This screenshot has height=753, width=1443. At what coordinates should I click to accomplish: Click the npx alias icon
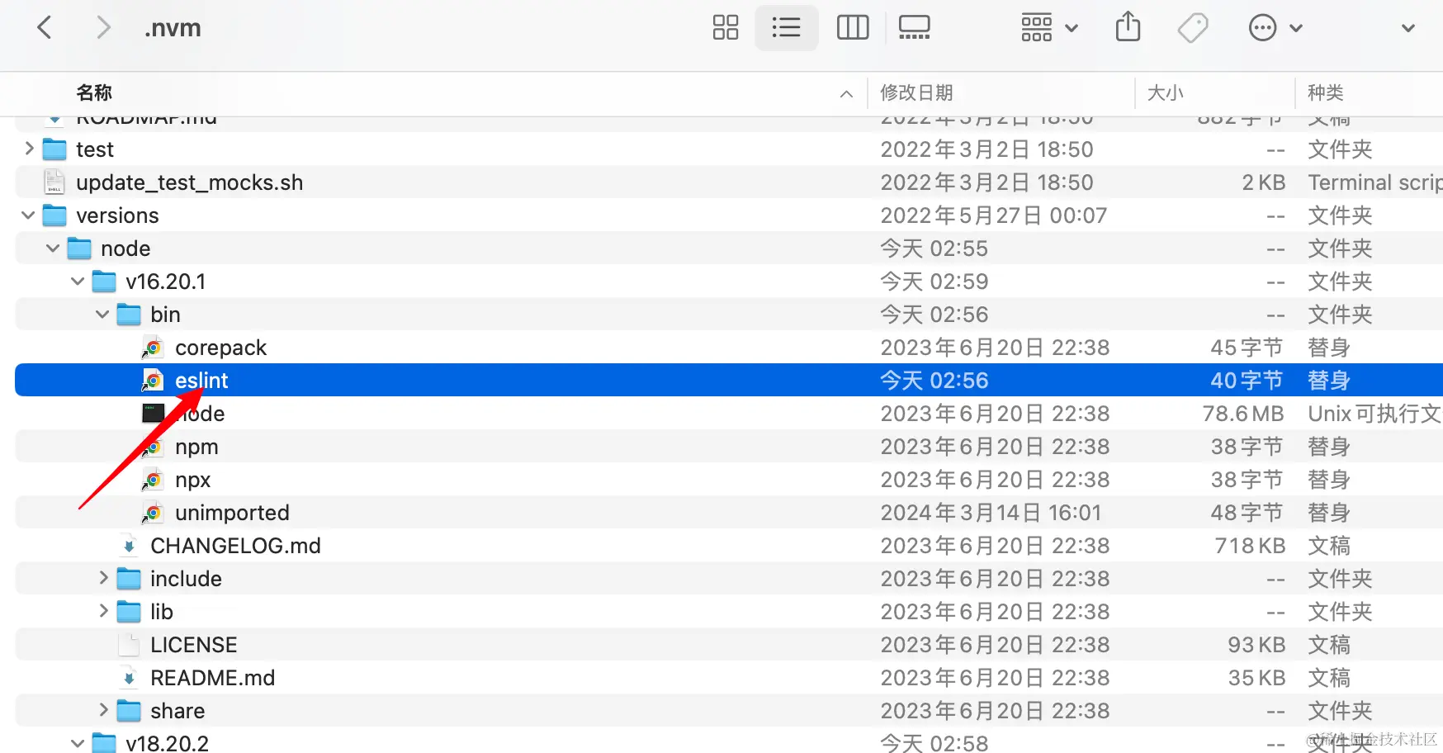pos(153,480)
